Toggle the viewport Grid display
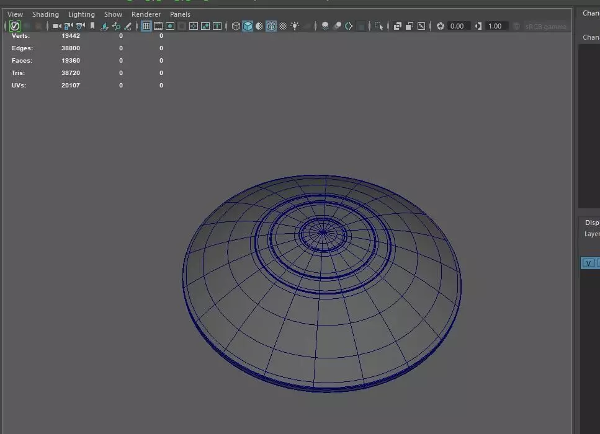This screenshot has height=434, width=600. click(x=146, y=26)
